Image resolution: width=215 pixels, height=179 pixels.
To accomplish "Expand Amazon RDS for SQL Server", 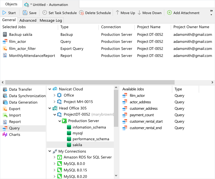I will coord(55,157).
